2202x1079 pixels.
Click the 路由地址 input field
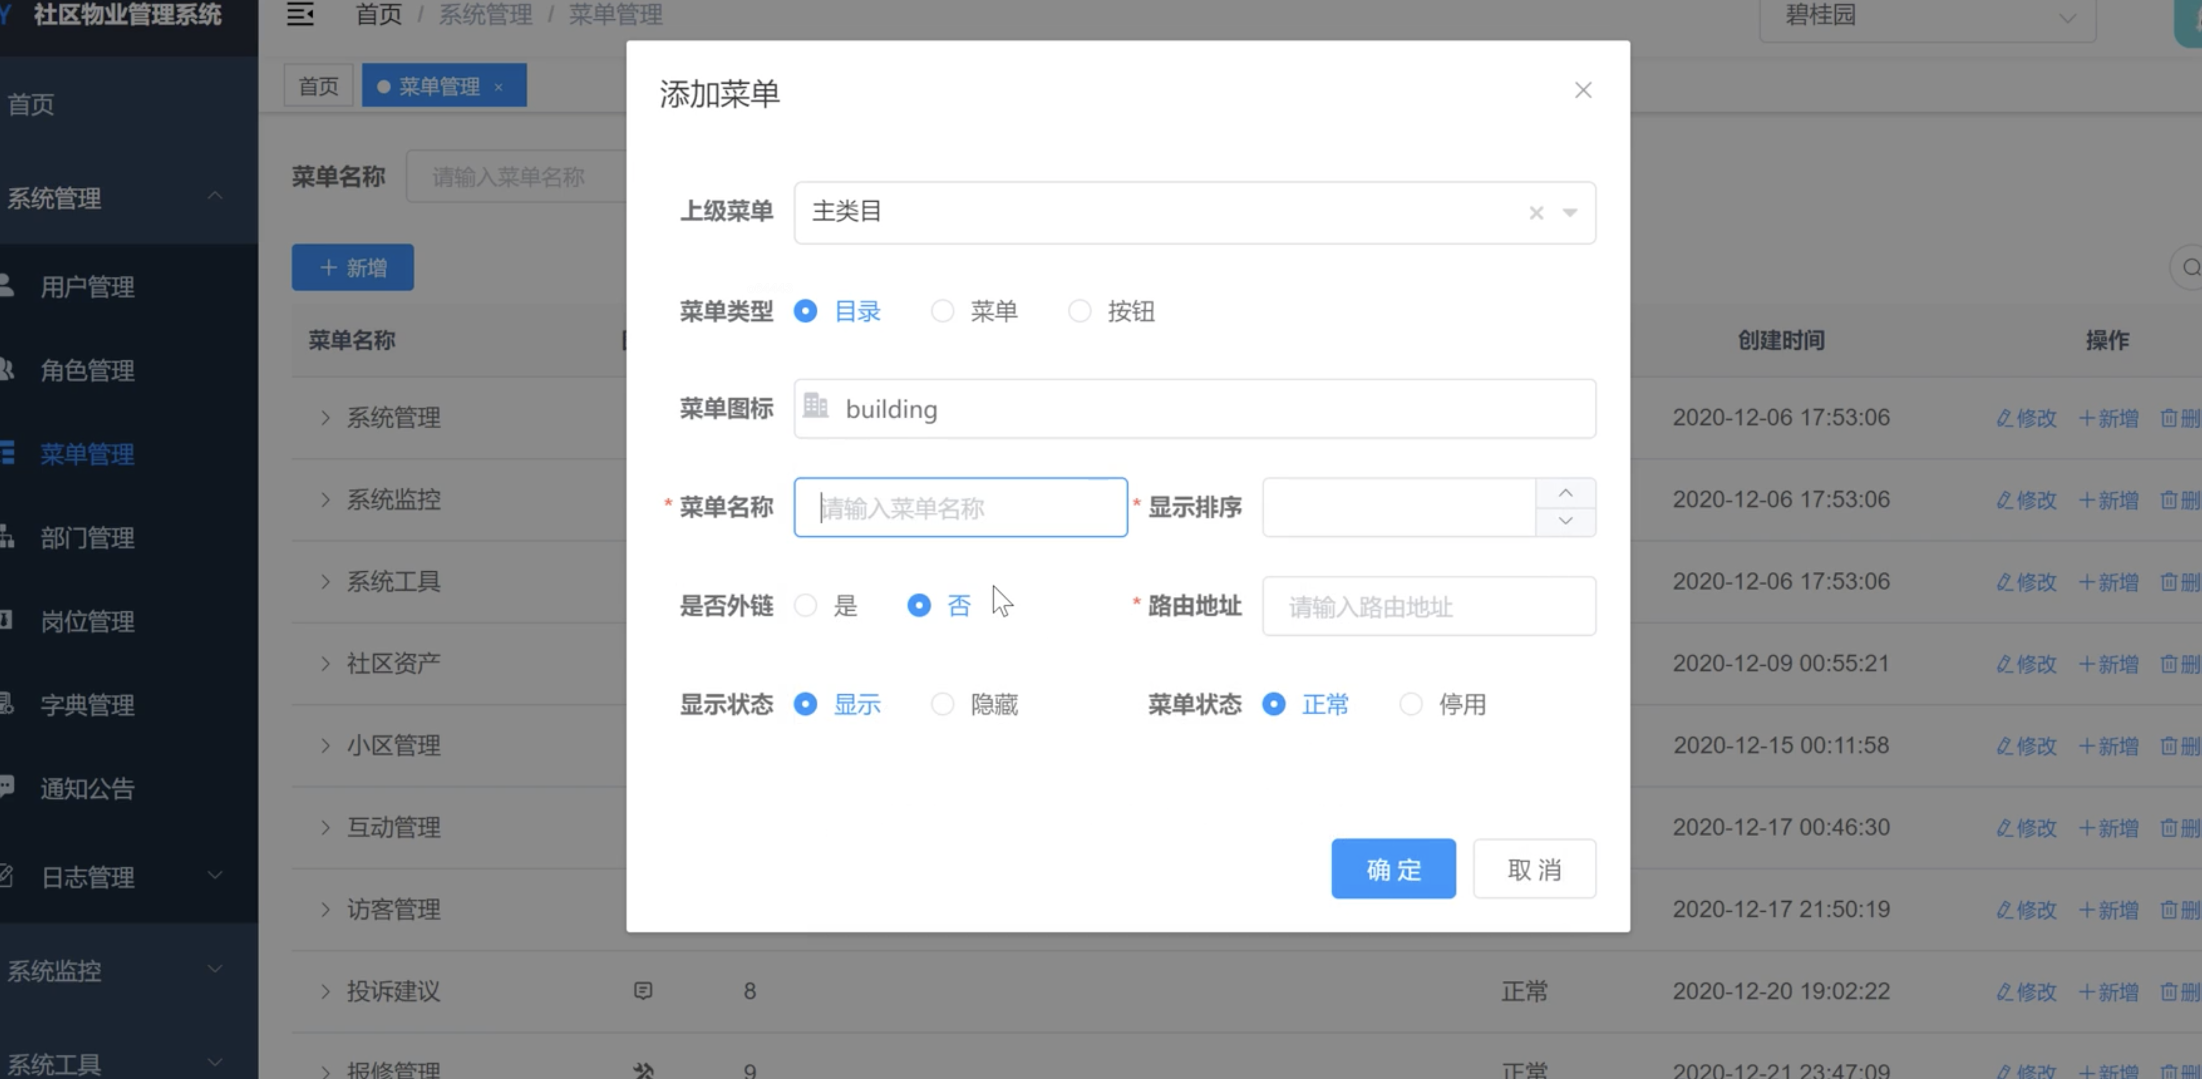[1428, 606]
